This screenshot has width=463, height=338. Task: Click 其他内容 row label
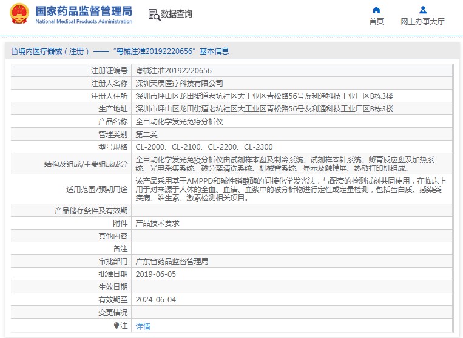(113, 236)
